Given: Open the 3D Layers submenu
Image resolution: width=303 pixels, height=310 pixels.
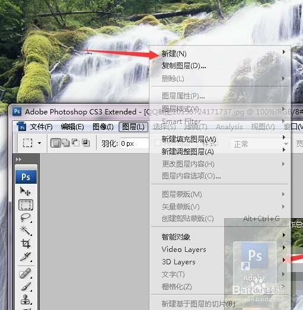Looking at the screenshot, I should point(220,262).
